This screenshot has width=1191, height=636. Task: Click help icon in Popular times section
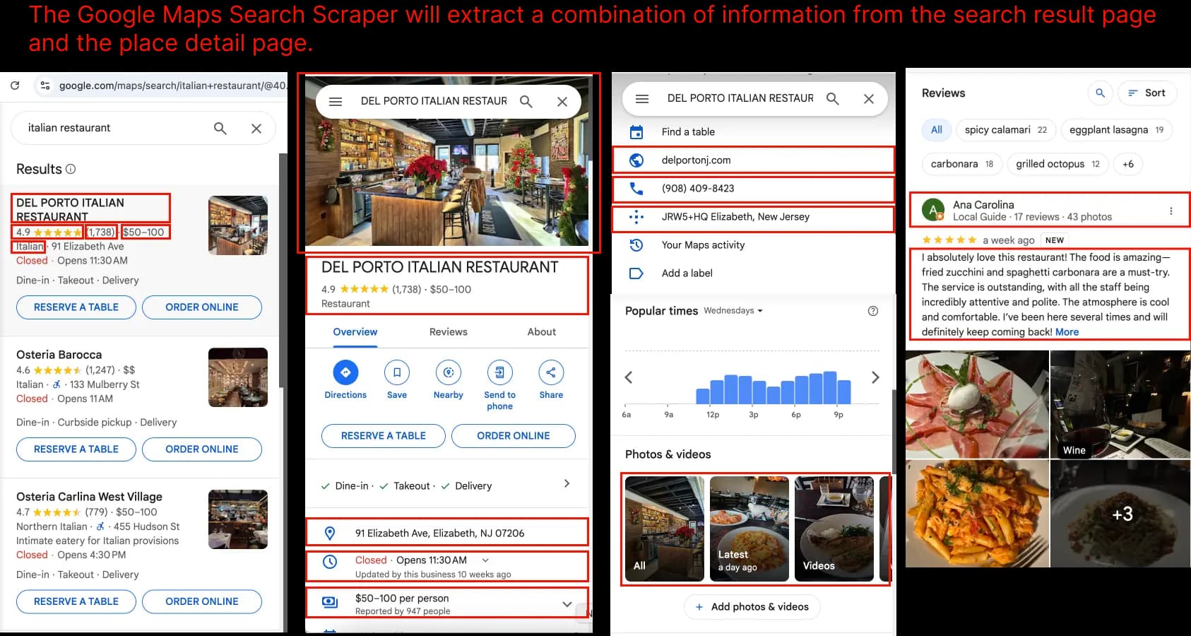coord(873,311)
